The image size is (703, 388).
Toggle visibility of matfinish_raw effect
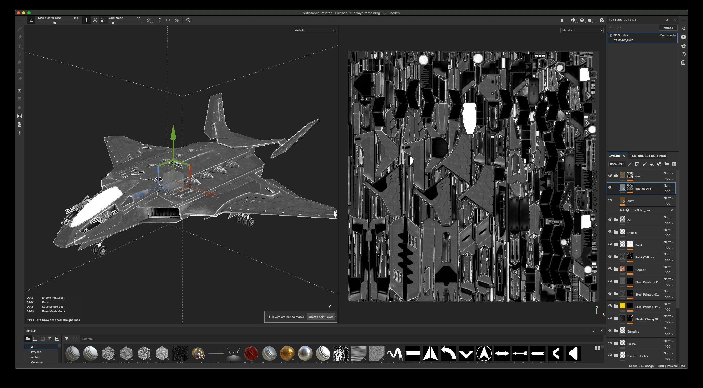coord(622,210)
